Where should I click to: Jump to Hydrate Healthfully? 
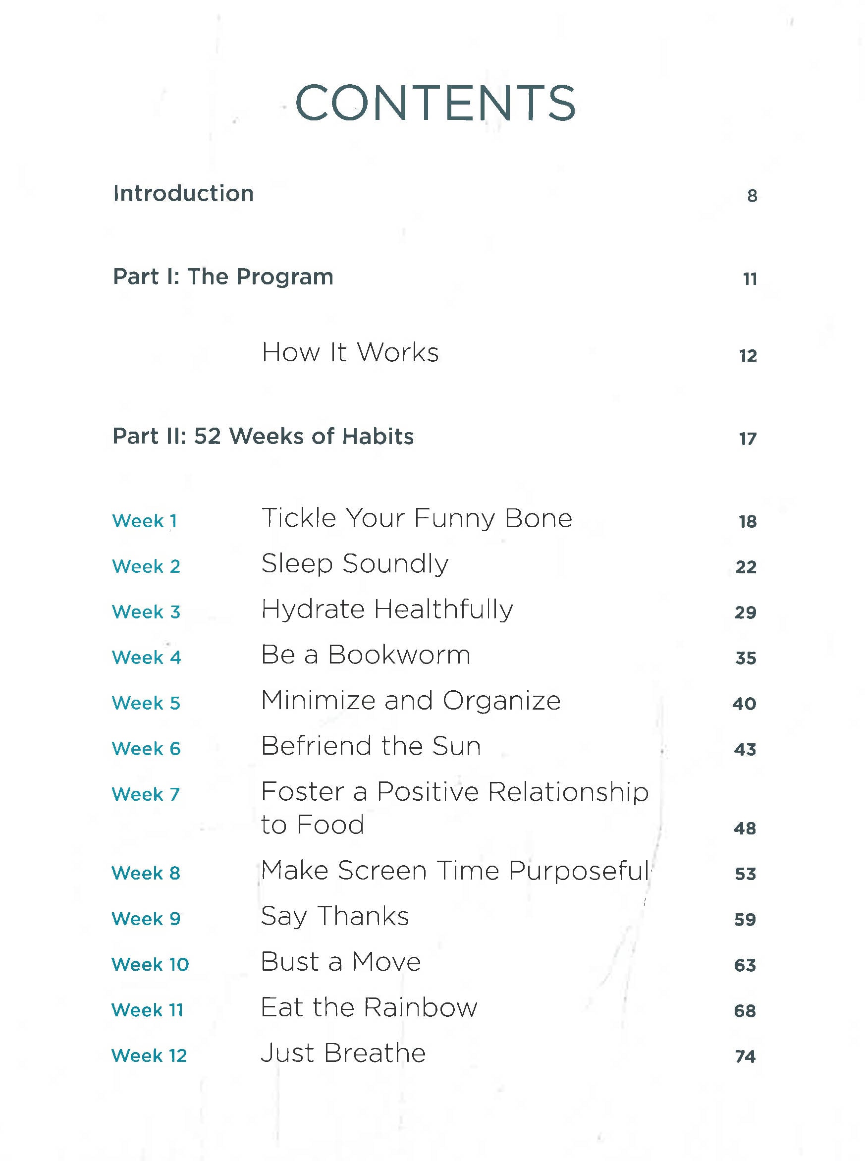click(386, 609)
